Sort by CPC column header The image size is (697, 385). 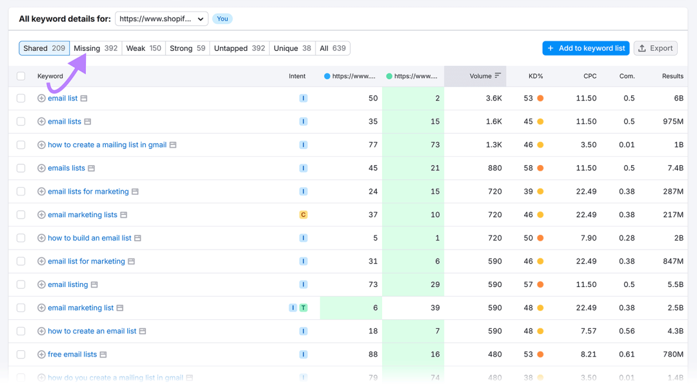(589, 76)
